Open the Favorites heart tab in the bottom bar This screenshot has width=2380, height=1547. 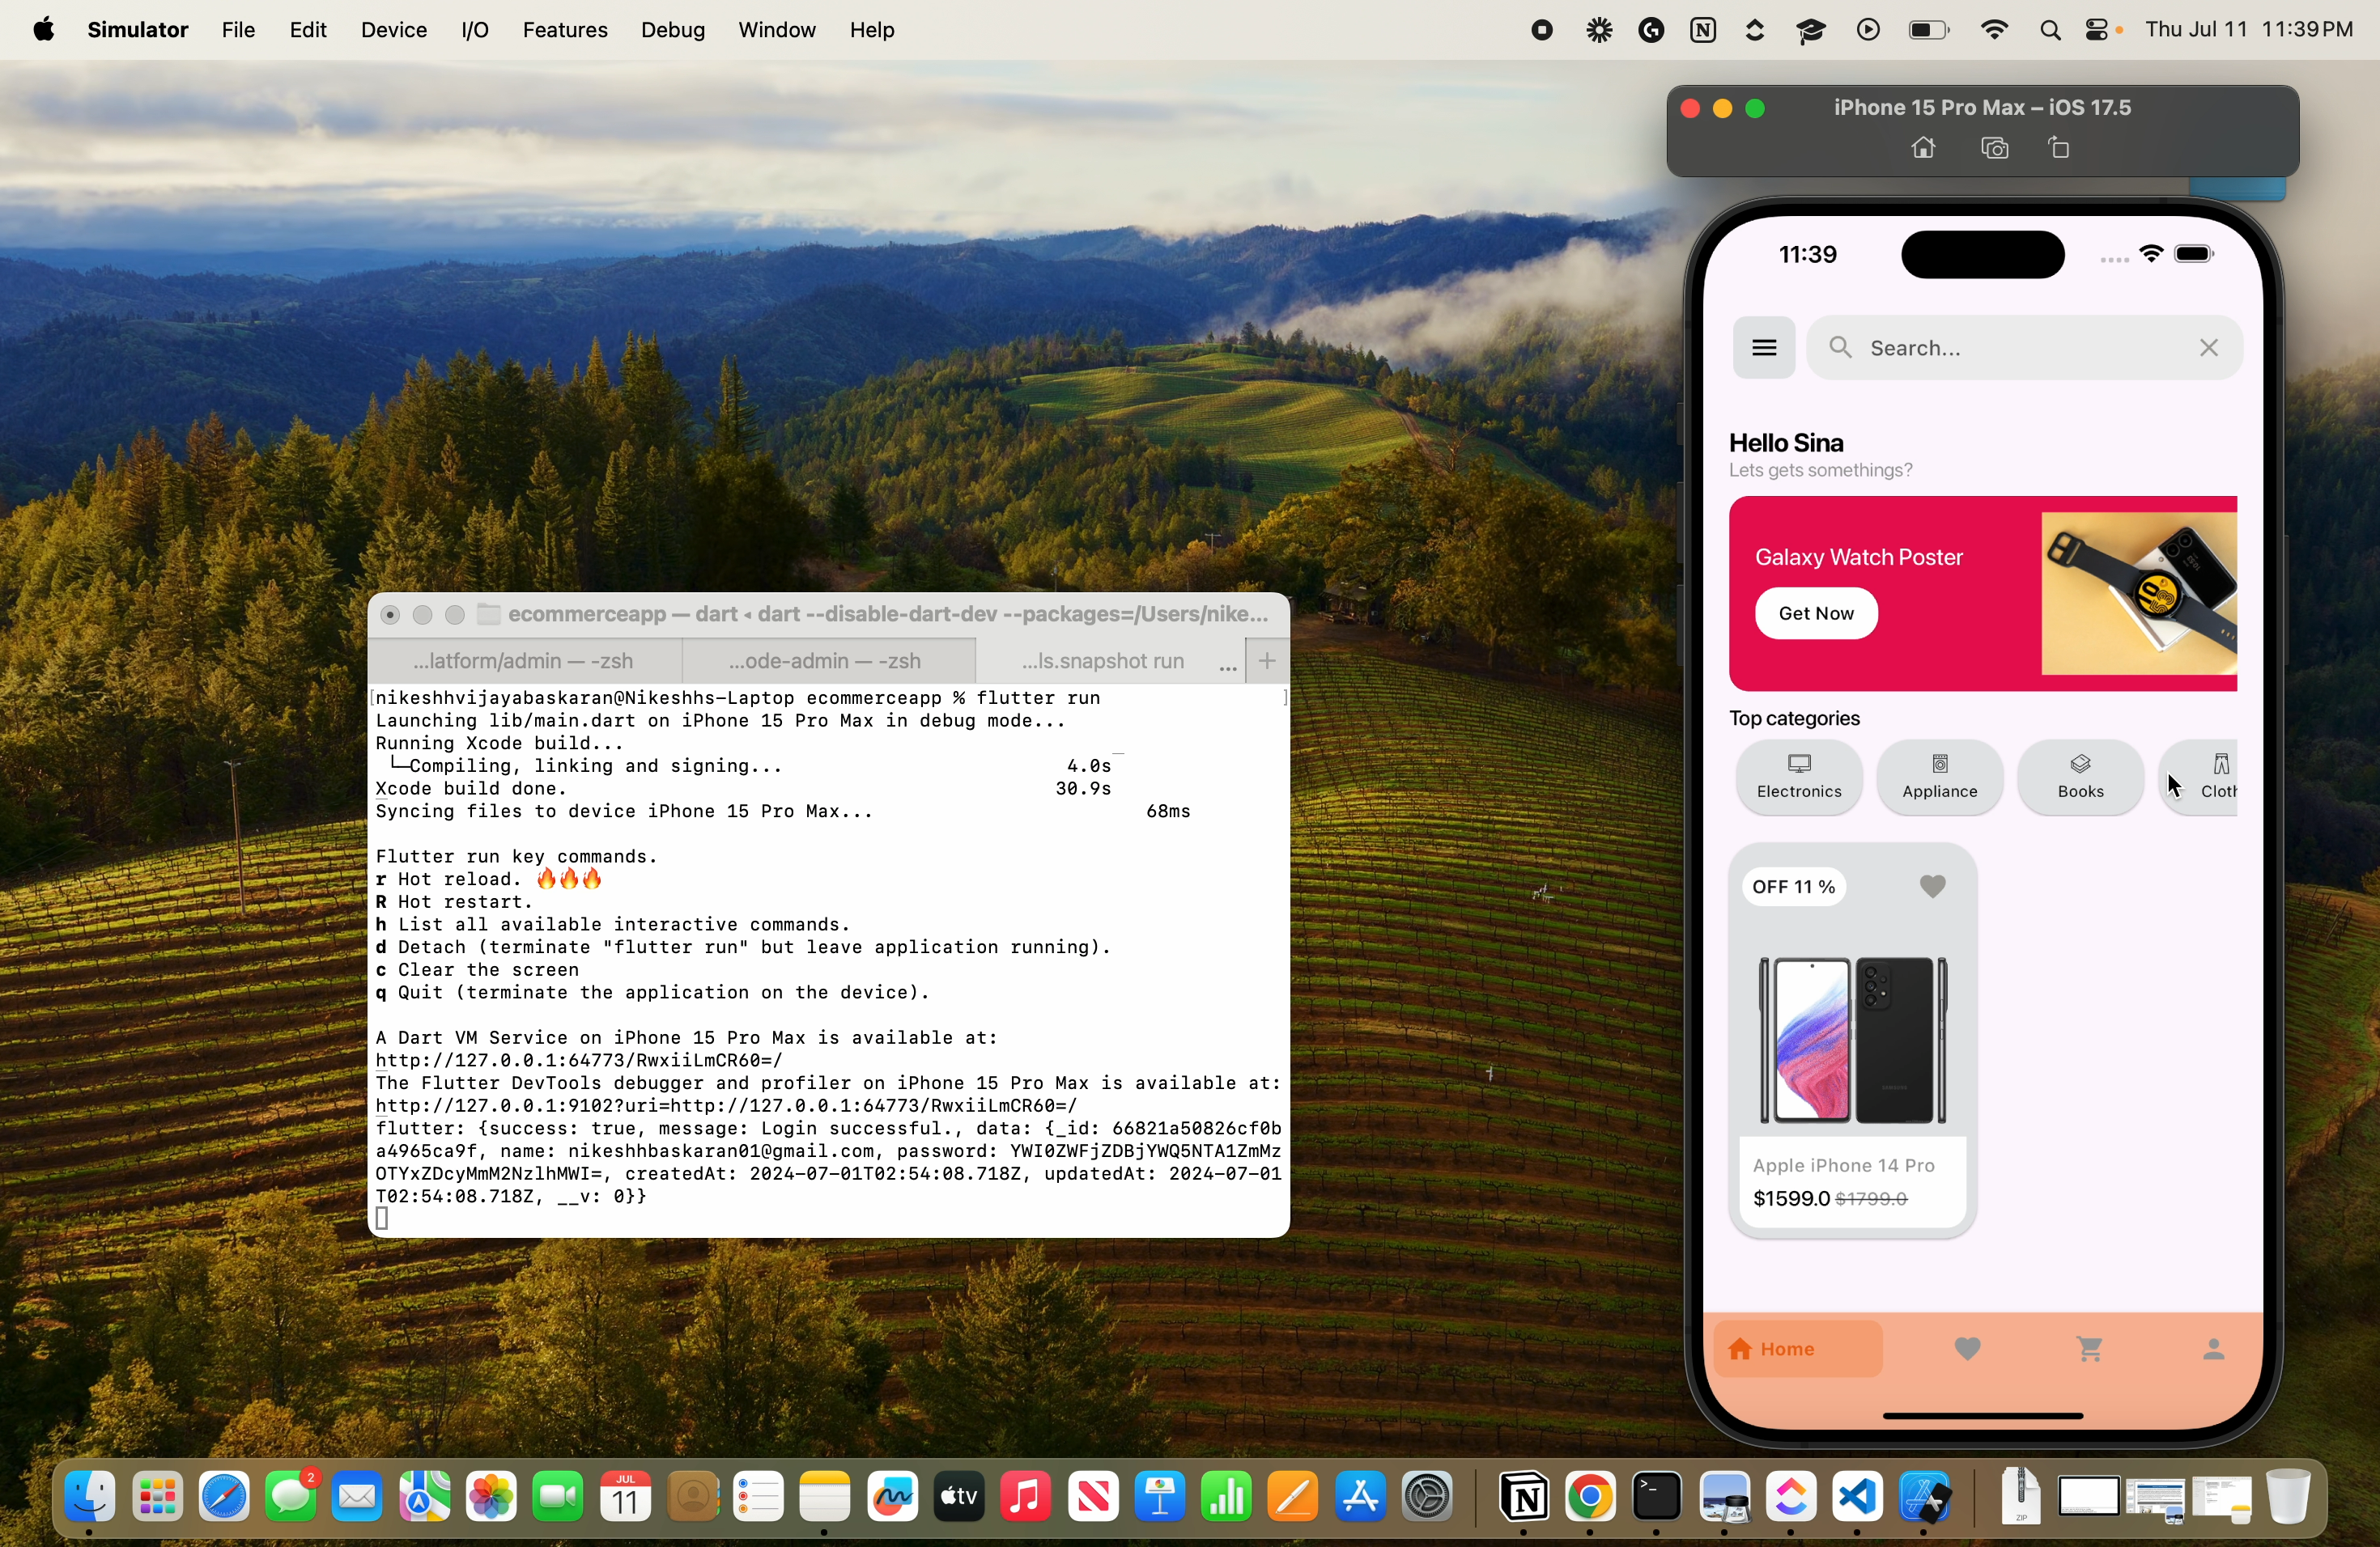coord(1967,1349)
